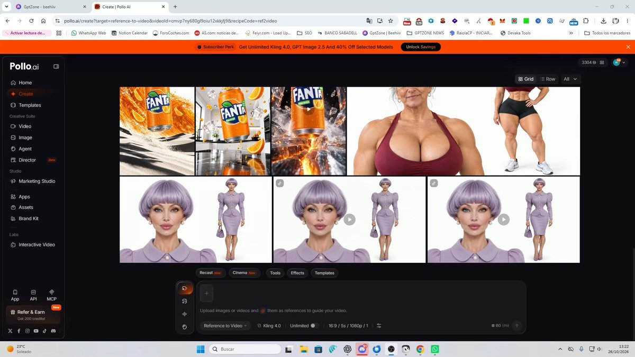This screenshot has height=357, width=635.
Task: Open Interactive Video in Labs
Action: tap(32, 245)
